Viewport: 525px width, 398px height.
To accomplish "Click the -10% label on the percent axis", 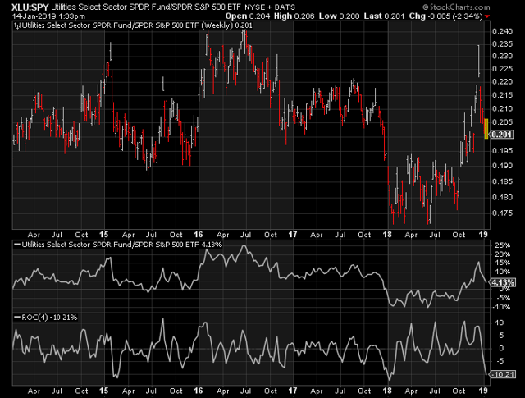I will [x=500, y=307].
